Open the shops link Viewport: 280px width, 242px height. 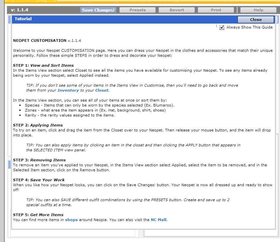tap(71, 220)
